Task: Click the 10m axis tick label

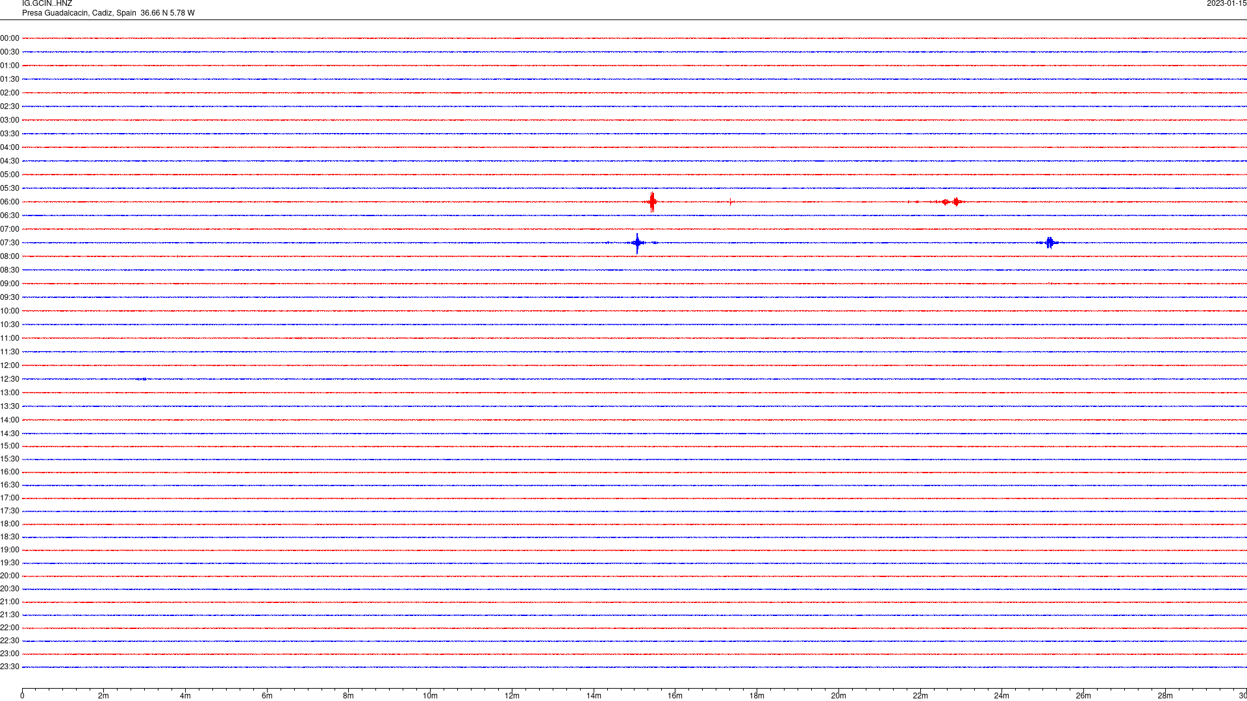Action: (x=430, y=696)
